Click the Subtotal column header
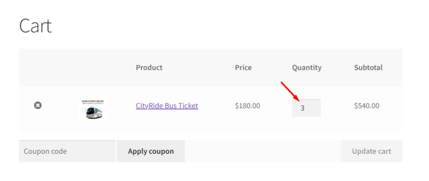Image resolution: width=429 pixels, height=181 pixels. pyautogui.click(x=368, y=67)
